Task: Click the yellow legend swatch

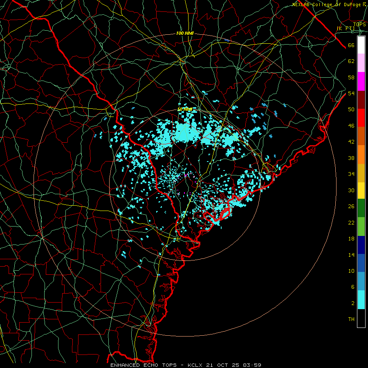Action: (361, 190)
